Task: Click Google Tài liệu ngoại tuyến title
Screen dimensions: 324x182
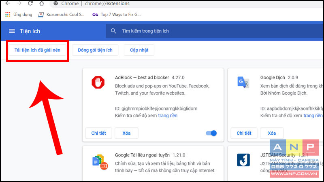Action: [x=142, y=155]
